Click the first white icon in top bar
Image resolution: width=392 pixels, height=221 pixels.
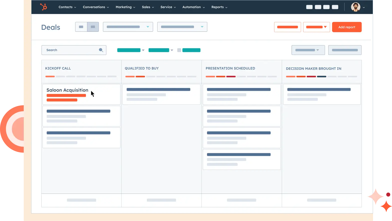click(x=309, y=7)
